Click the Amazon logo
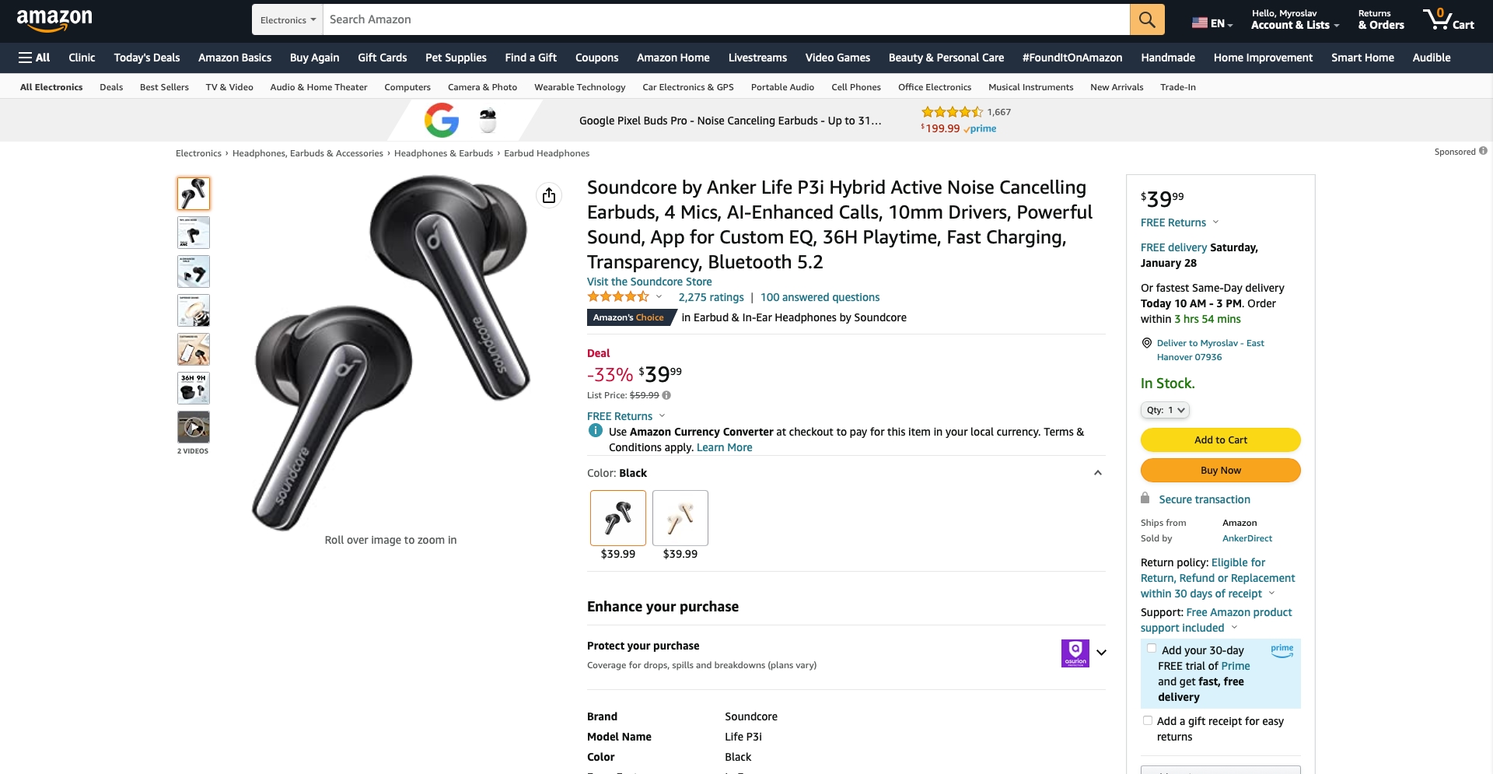 click(x=54, y=19)
